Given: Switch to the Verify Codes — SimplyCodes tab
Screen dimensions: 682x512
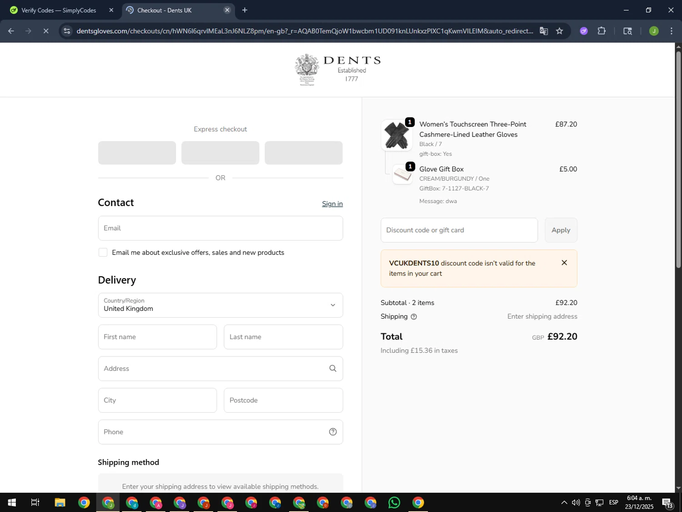Looking at the screenshot, I should tap(59, 10).
